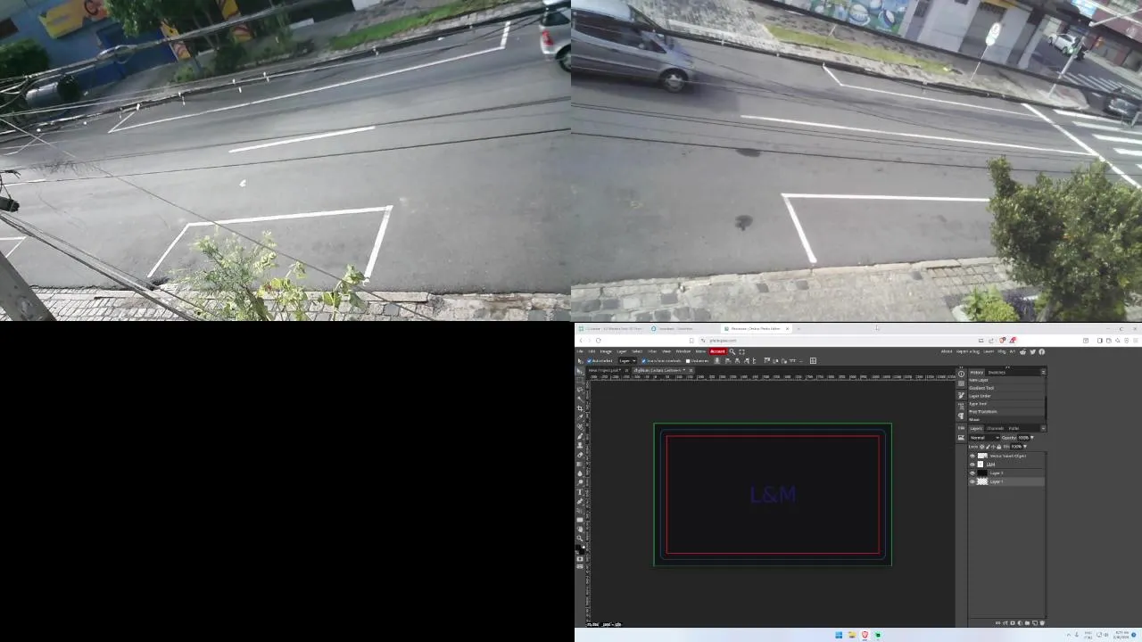Screen dimensions: 1142x642
Task: Select the Crop tool
Action: 580,408
